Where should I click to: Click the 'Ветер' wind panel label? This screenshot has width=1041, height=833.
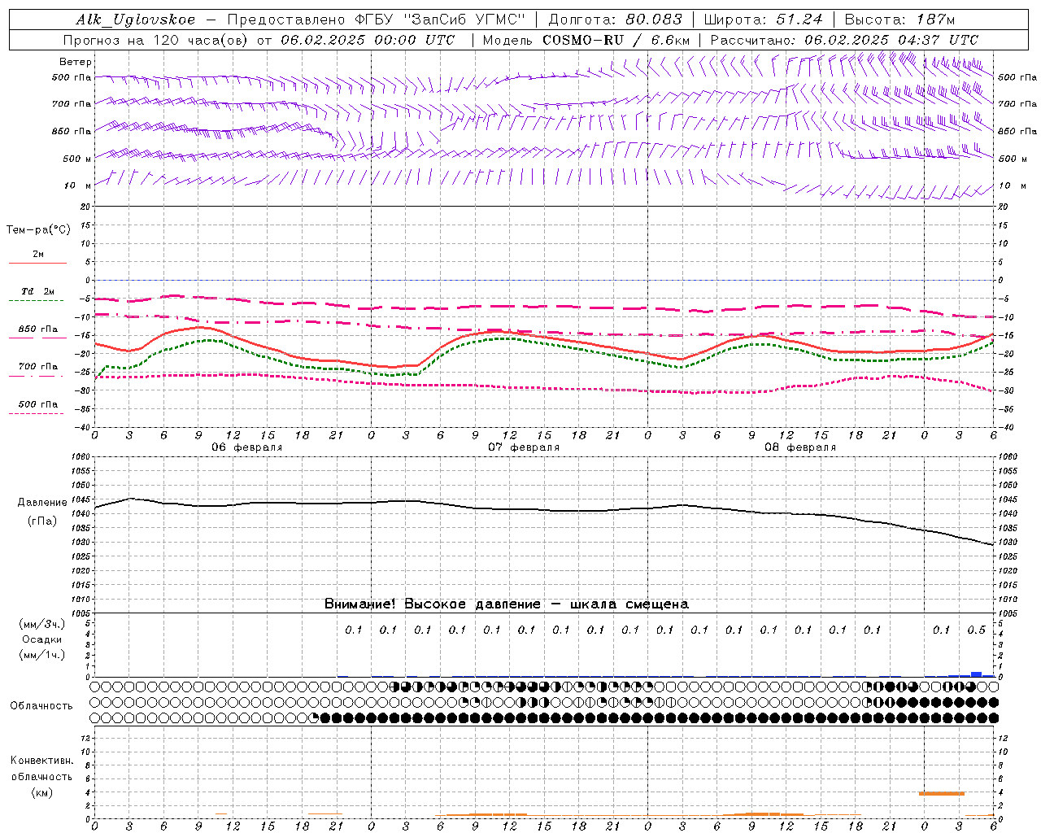[x=76, y=62]
